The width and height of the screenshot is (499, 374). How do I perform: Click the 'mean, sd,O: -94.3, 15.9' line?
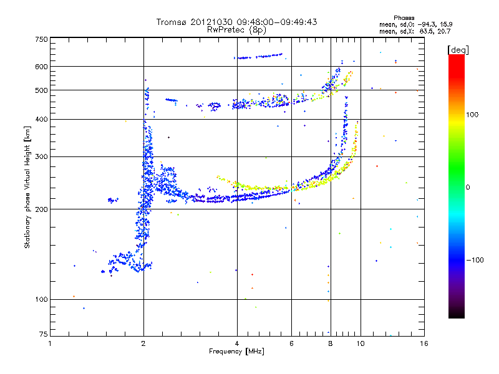tap(415, 24)
